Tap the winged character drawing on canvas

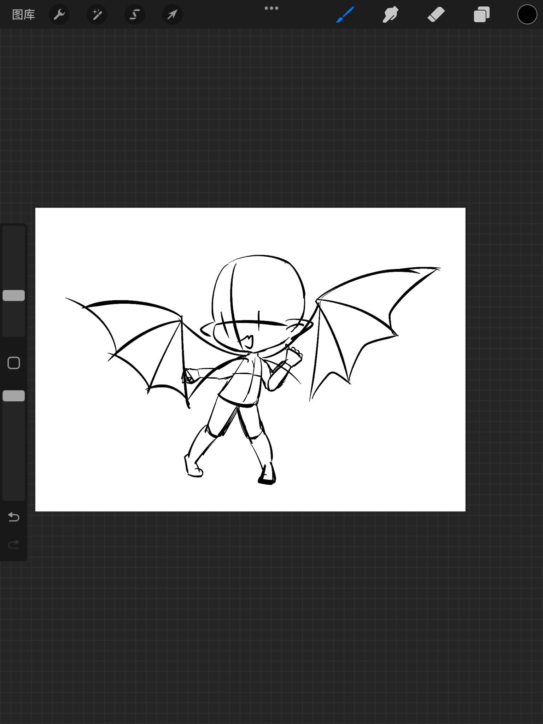253,369
